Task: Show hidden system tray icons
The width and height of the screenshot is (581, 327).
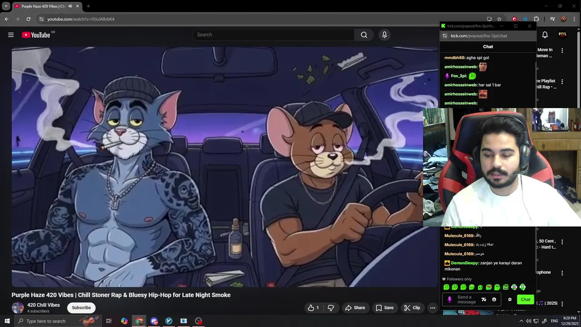Action: click(521, 321)
